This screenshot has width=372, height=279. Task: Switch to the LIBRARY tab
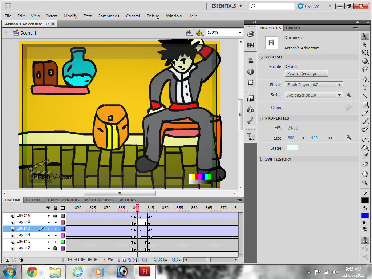(293, 28)
